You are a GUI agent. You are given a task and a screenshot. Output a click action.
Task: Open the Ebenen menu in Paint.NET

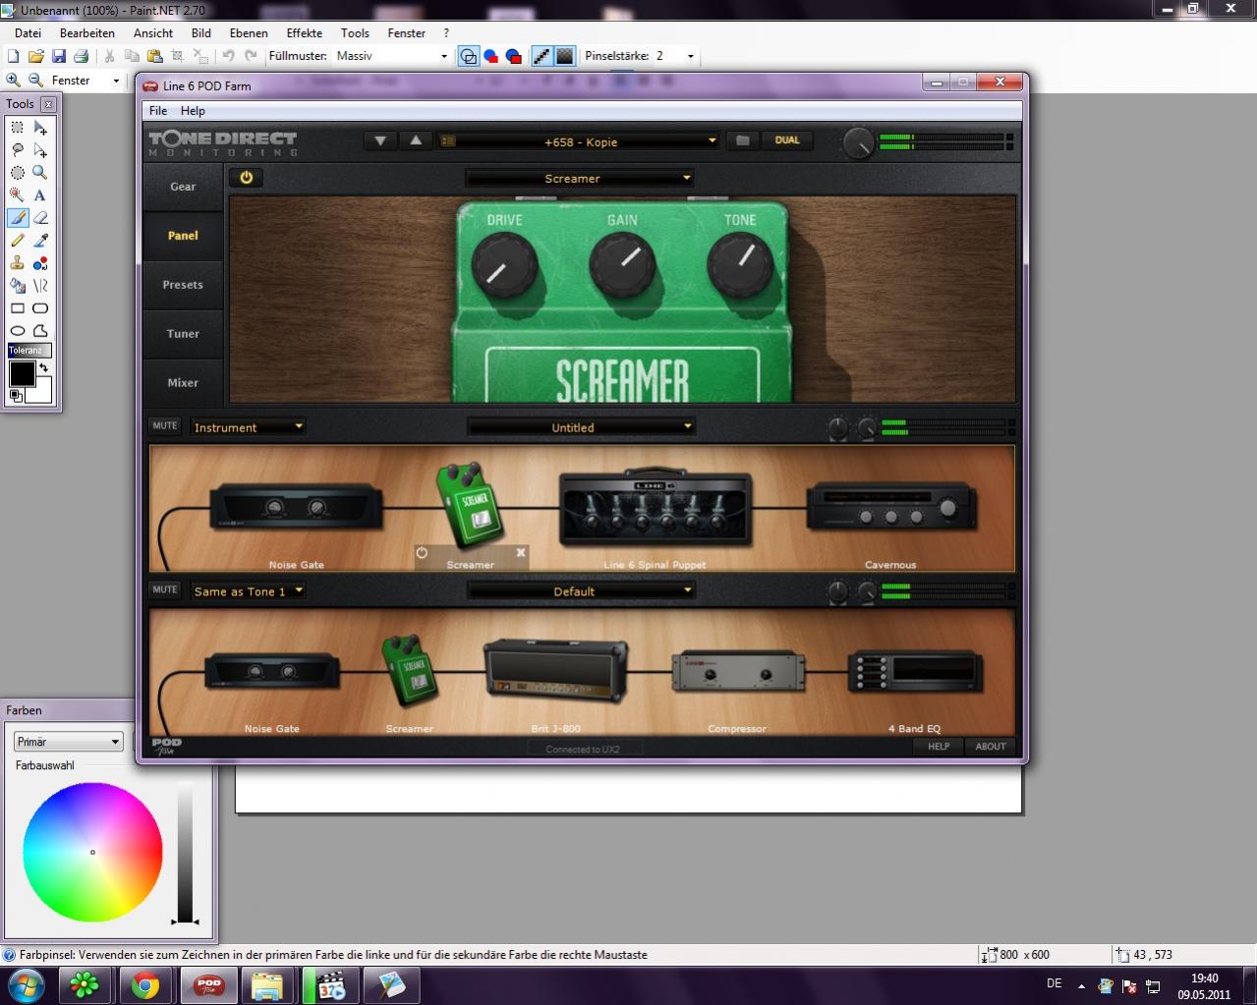pyautogui.click(x=249, y=33)
